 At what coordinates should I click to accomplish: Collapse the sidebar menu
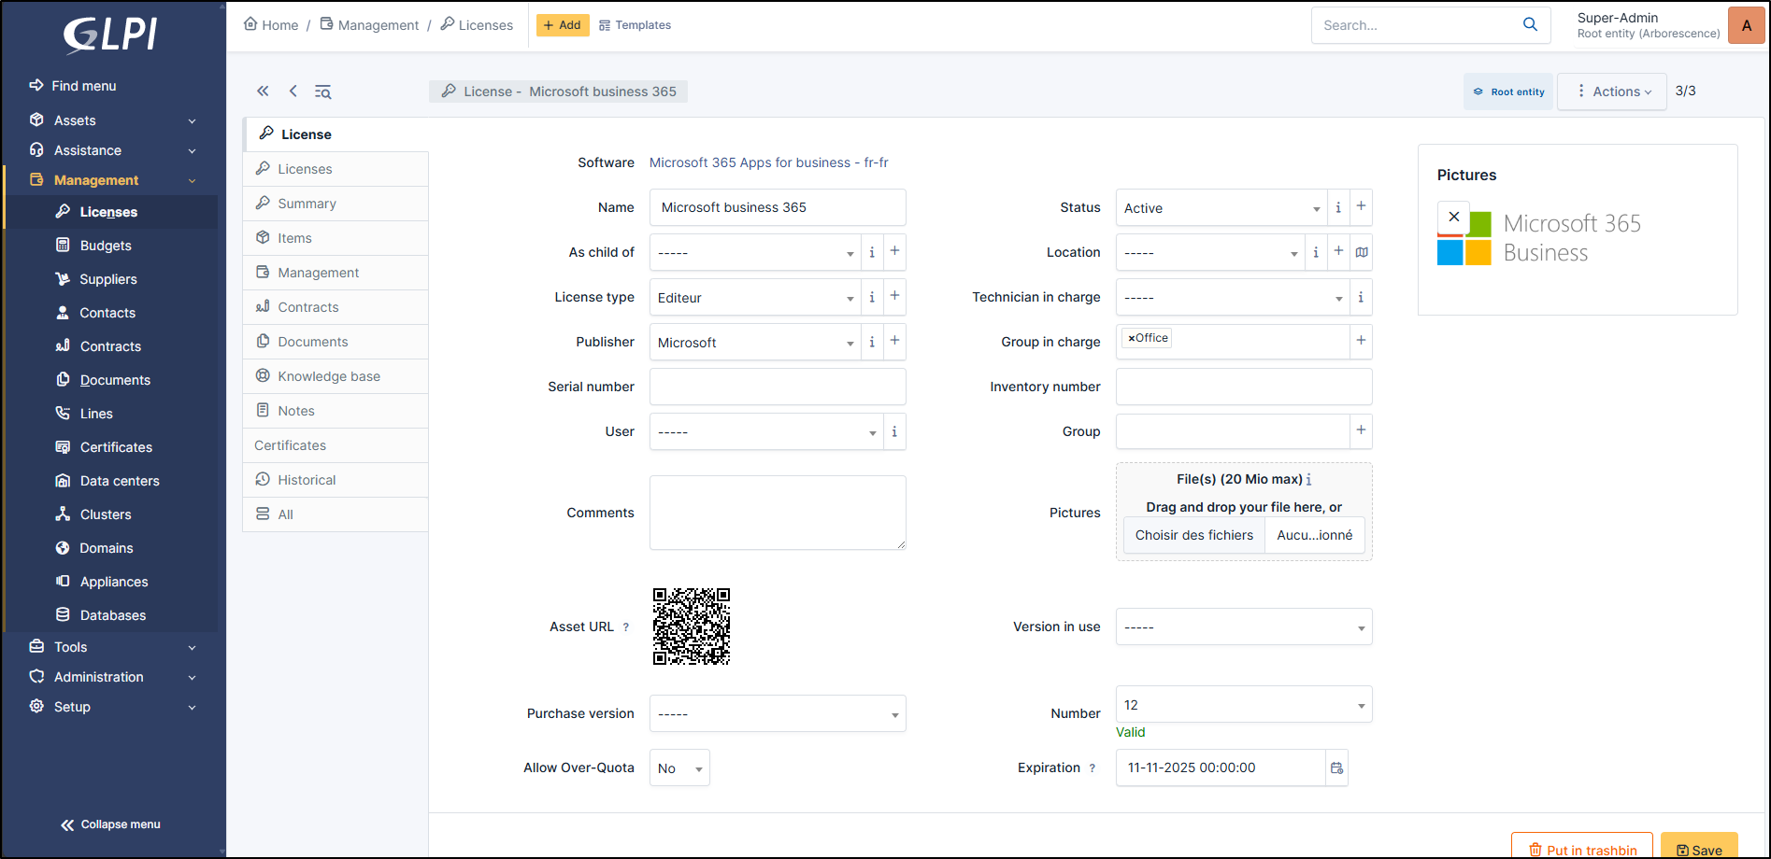click(x=110, y=824)
